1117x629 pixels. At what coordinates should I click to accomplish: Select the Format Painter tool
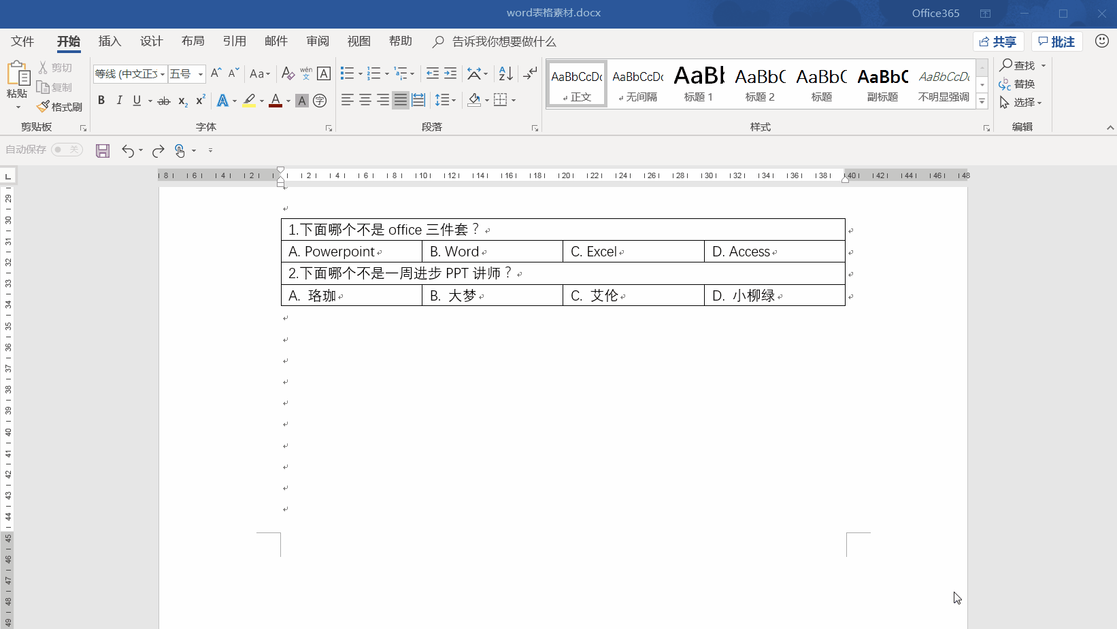(60, 106)
